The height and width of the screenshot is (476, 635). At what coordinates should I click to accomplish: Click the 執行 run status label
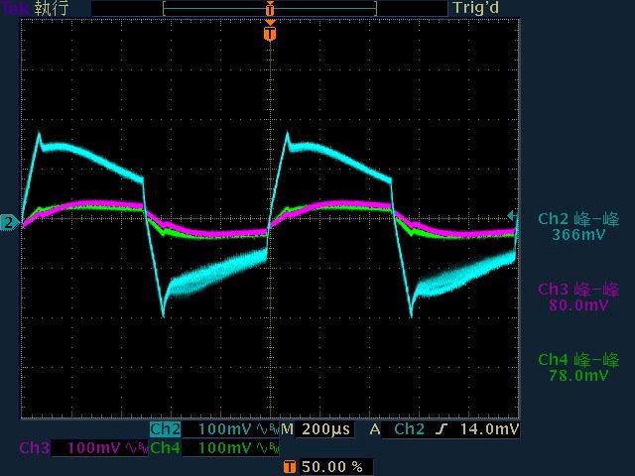53,8
